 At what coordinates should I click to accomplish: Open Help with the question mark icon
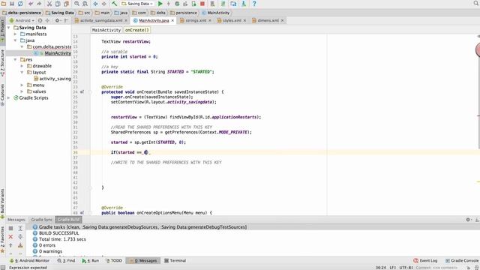click(x=254, y=4)
